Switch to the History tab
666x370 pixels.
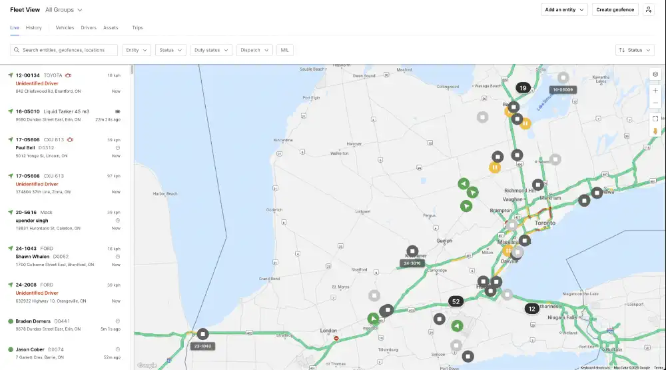click(33, 28)
